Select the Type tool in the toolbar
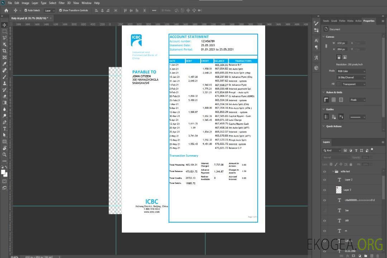 [5, 129]
